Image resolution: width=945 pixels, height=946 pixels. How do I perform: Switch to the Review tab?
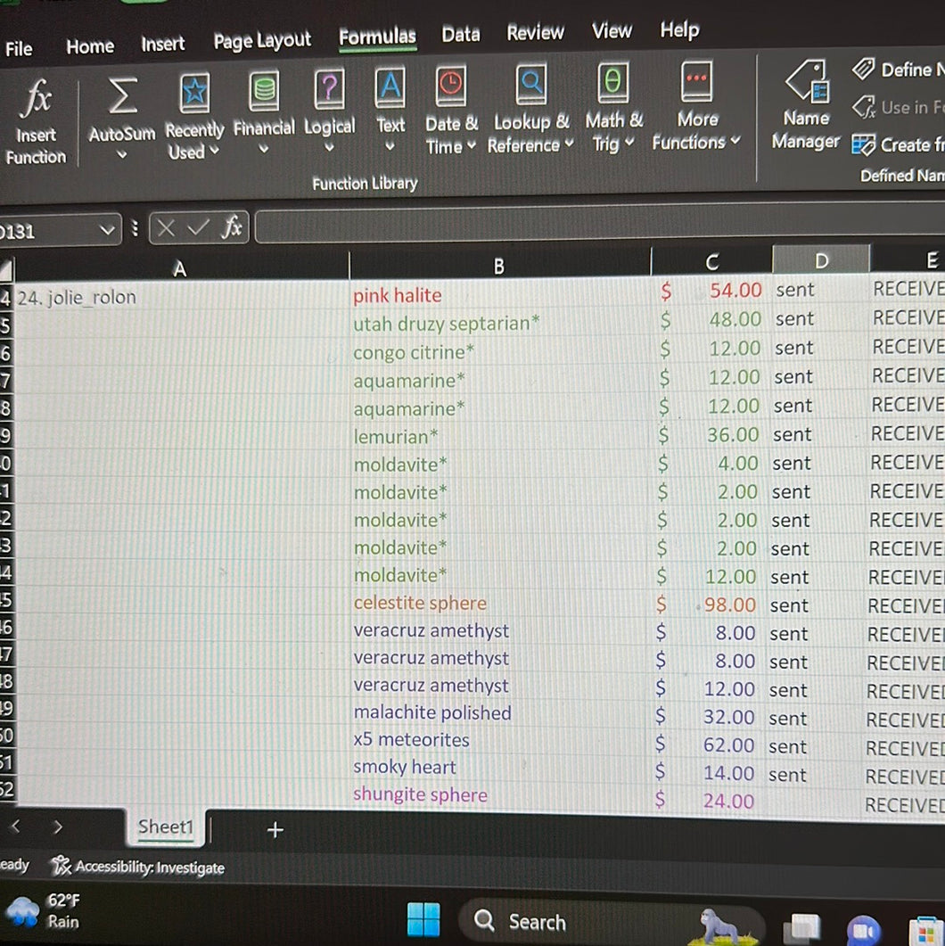[x=536, y=32]
